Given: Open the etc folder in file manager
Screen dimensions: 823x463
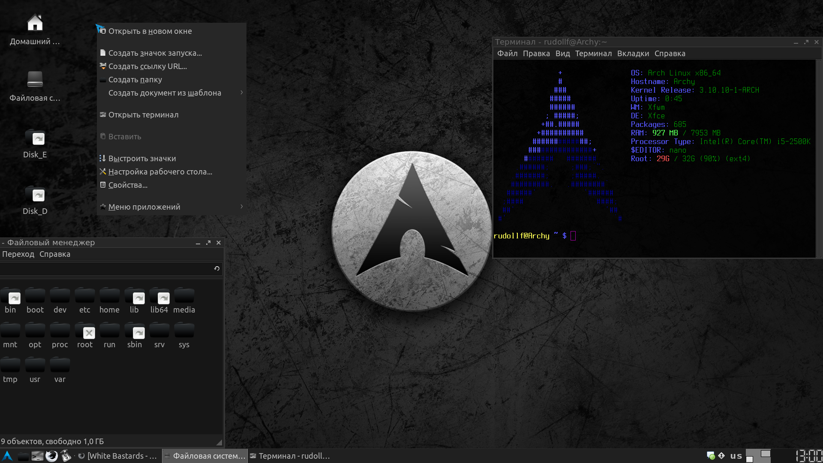Looking at the screenshot, I should pyautogui.click(x=85, y=301).
